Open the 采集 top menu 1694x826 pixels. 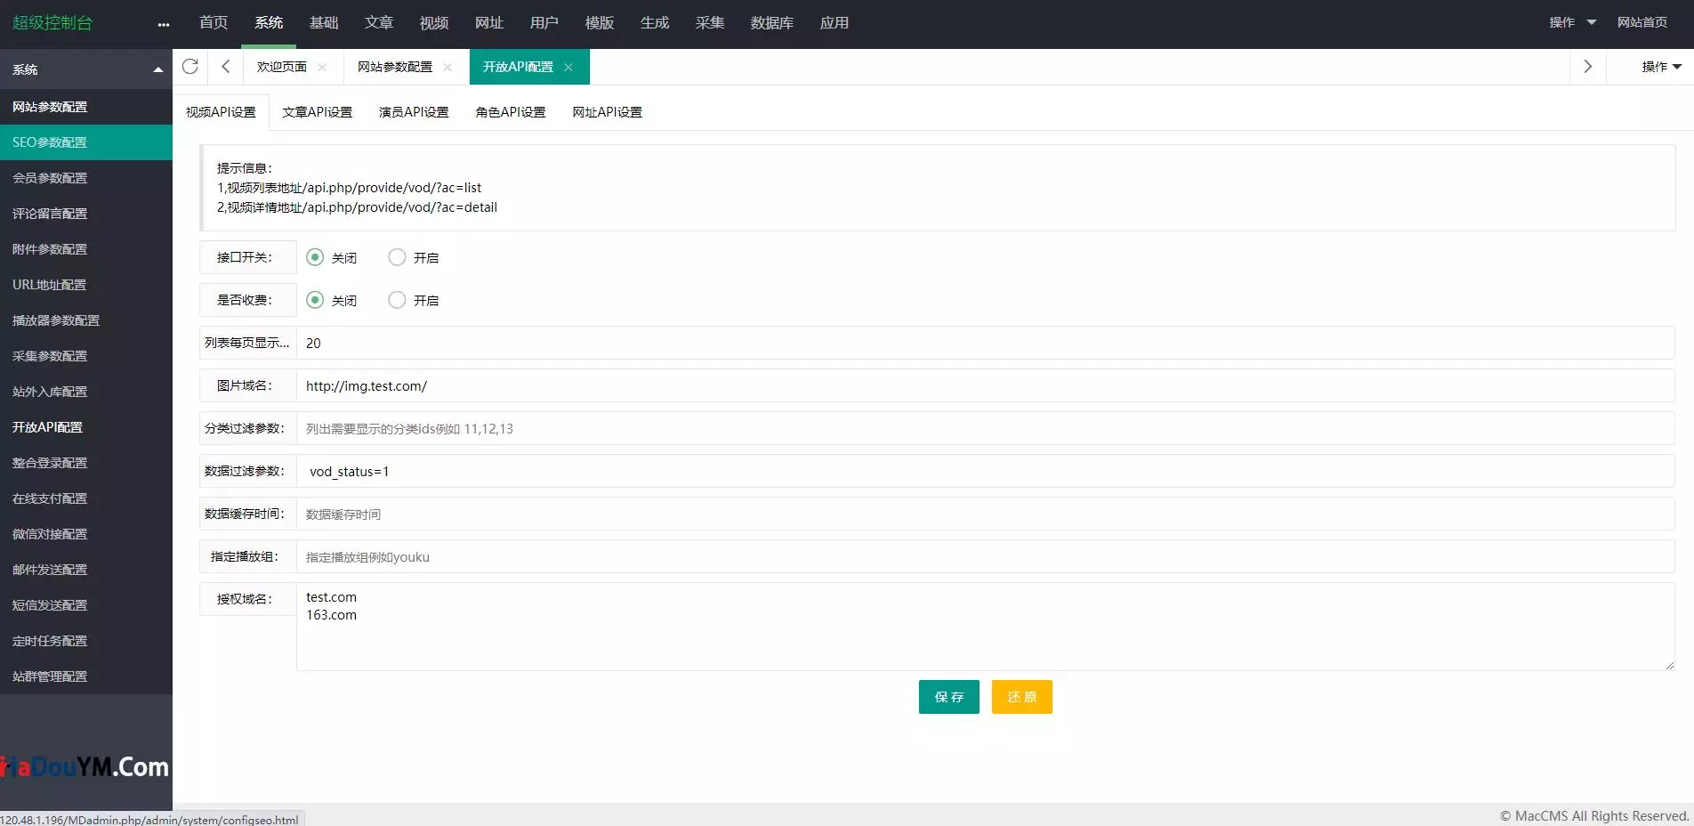(709, 23)
